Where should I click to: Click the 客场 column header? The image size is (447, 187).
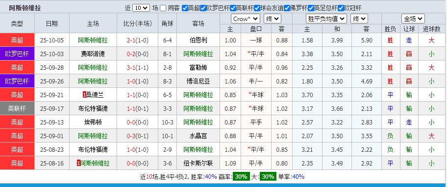pyautogui.click(x=199, y=24)
